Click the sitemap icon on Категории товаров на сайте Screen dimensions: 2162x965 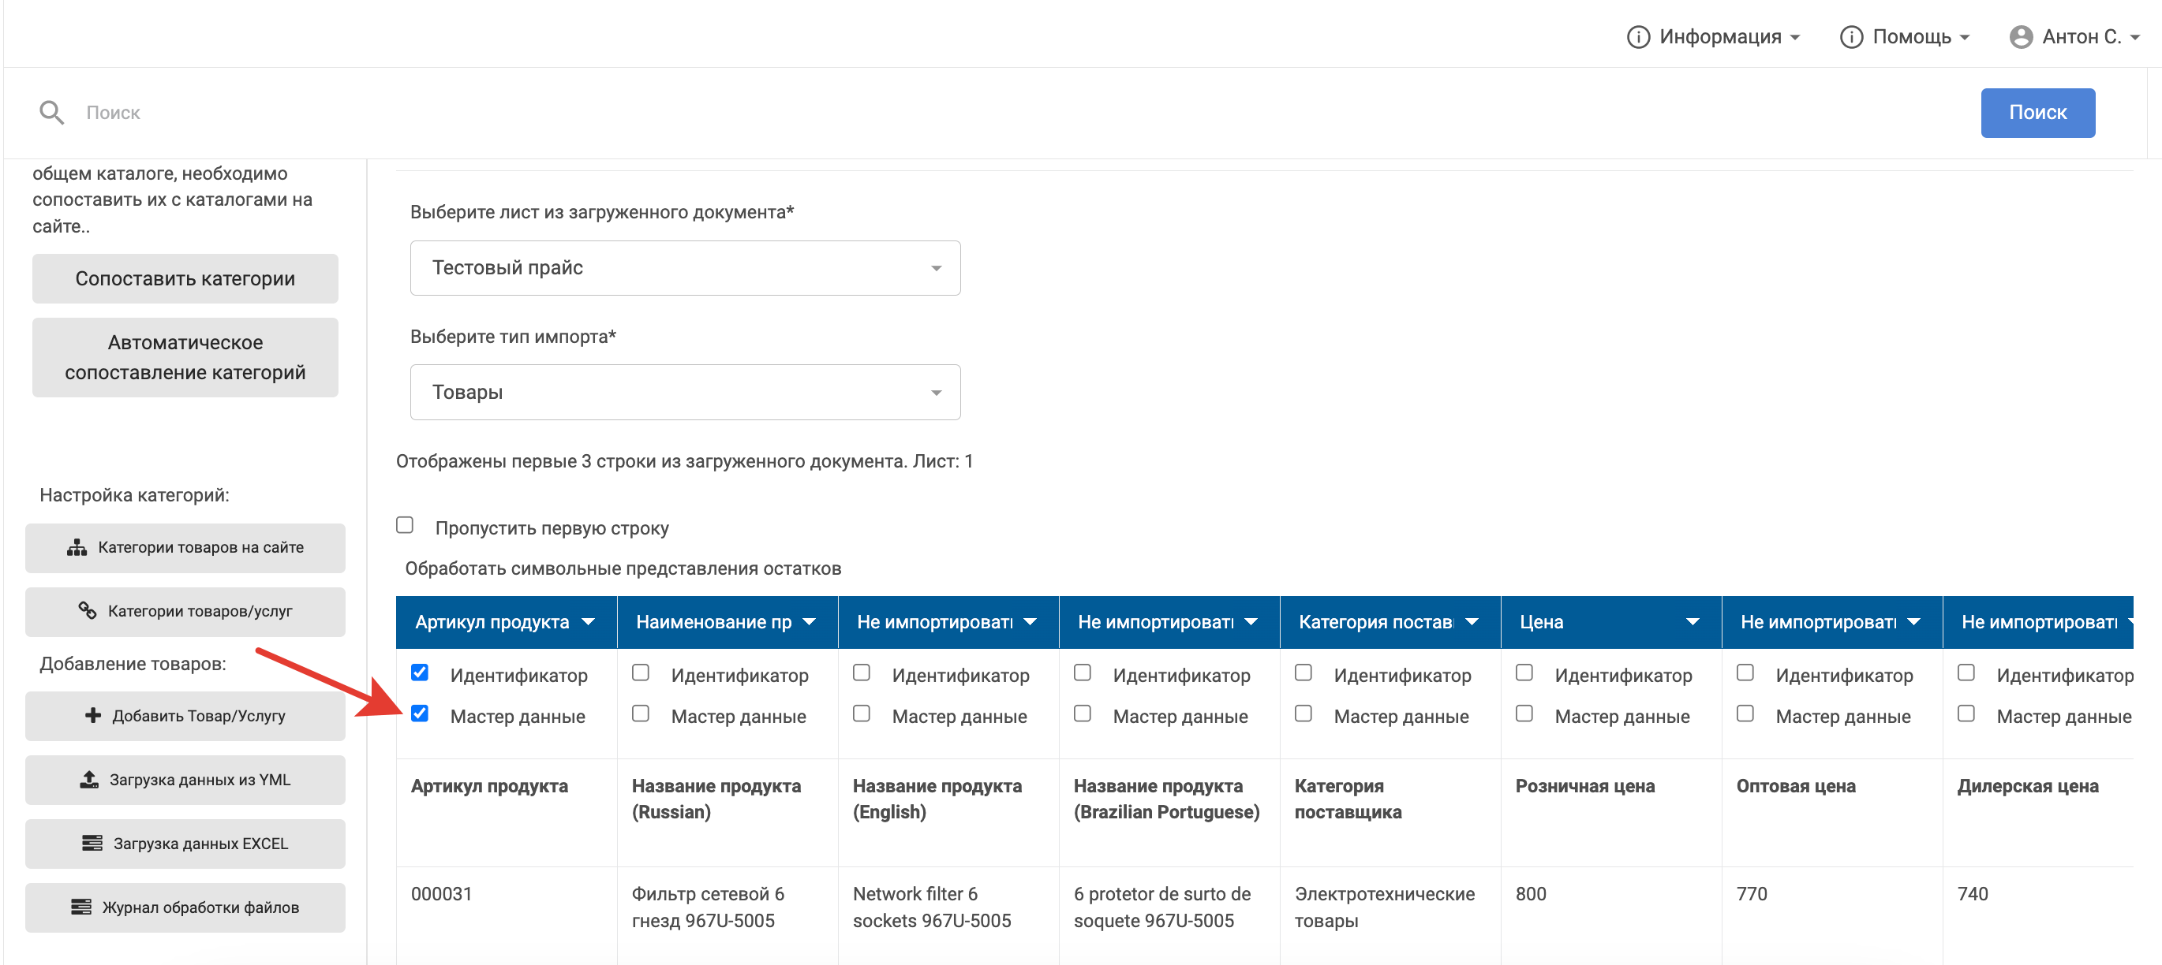[77, 547]
